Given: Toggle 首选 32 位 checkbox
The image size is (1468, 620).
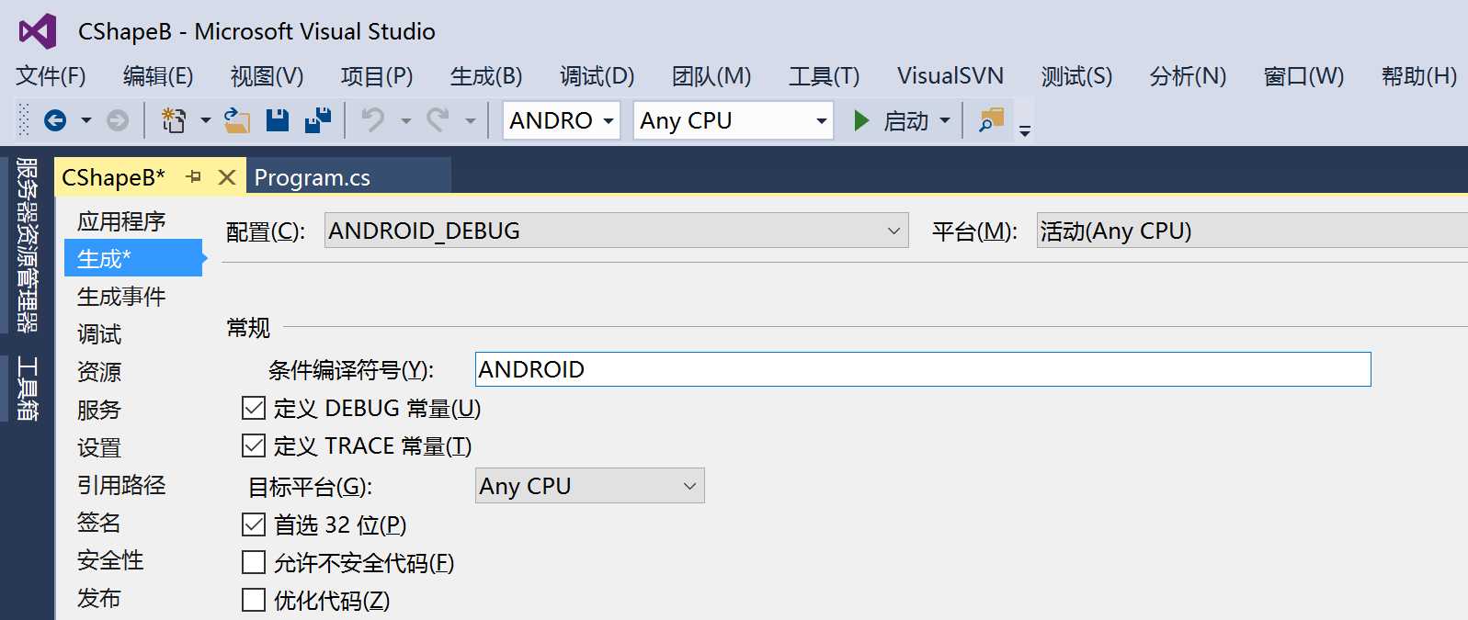Looking at the screenshot, I should click(x=254, y=524).
